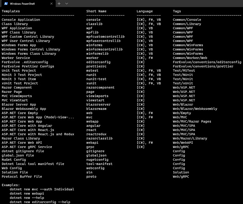243x204 pixels.
Task: Click the Web Config template name
Action: [12, 168]
